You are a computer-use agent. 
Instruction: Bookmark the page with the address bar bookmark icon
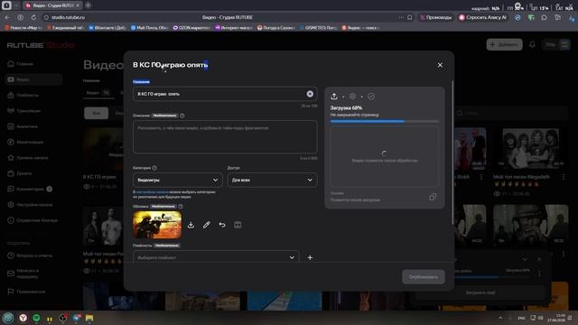(x=409, y=17)
